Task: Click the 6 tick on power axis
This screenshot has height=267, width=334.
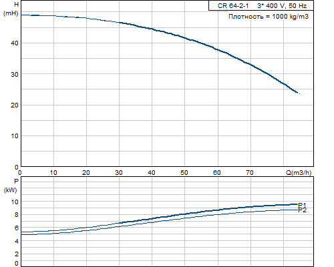Action: pos(17,228)
